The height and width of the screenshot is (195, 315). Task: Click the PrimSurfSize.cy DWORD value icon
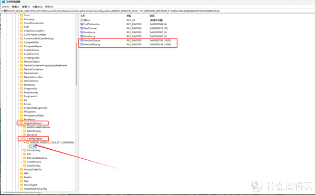[x=81, y=45]
